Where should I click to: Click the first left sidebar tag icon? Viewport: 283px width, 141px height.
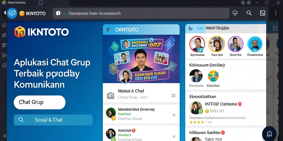pos(4,25)
